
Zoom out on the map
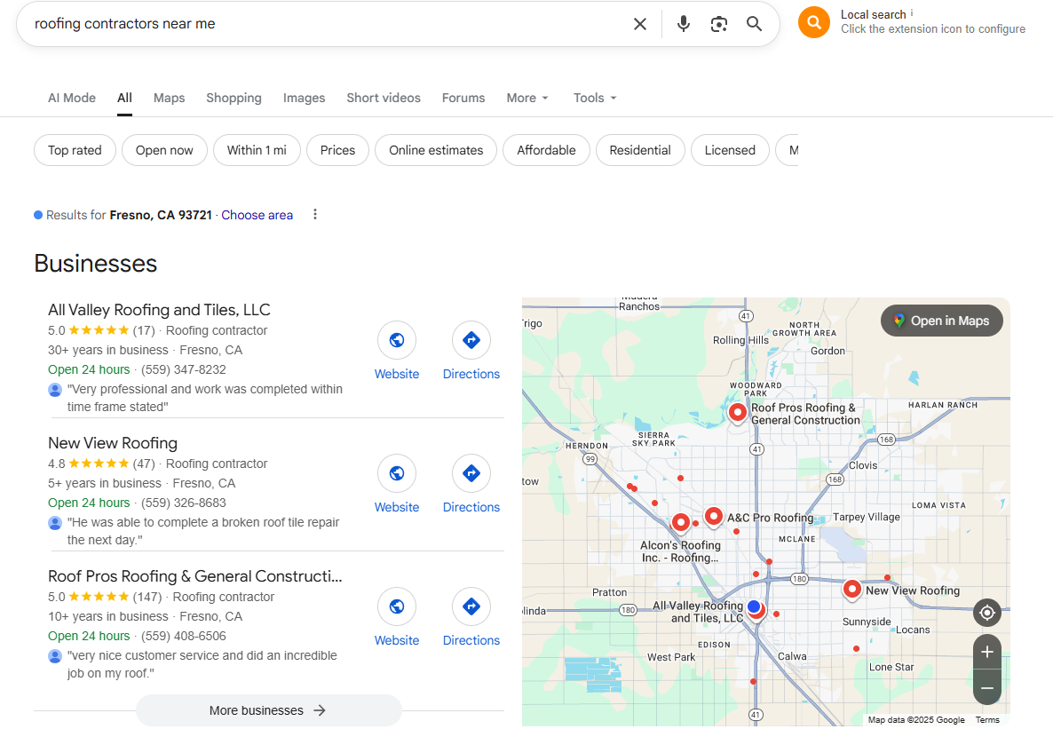(x=986, y=687)
